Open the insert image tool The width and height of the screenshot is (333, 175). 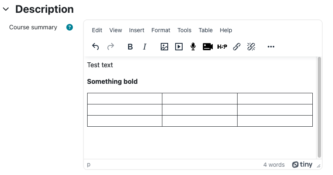point(164,47)
